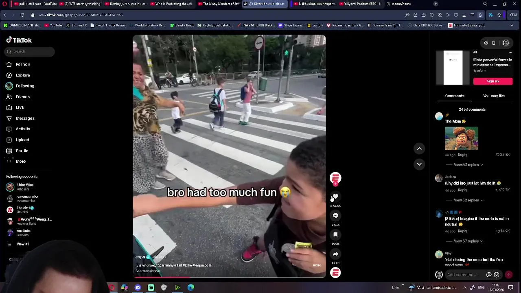Switch to the x.com/home tab
The height and width of the screenshot is (293, 521).
click(x=404, y=4)
